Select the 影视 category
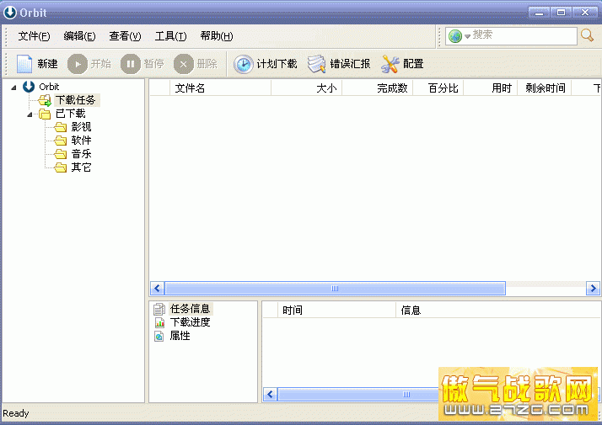This screenshot has width=602, height=425. click(x=81, y=127)
